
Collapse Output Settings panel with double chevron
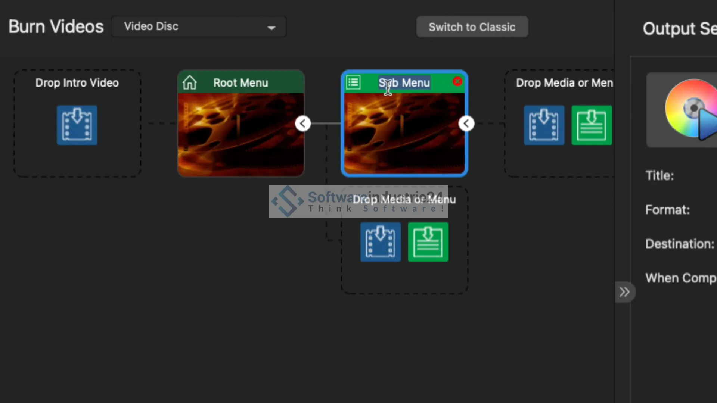click(x=624, y=292)
